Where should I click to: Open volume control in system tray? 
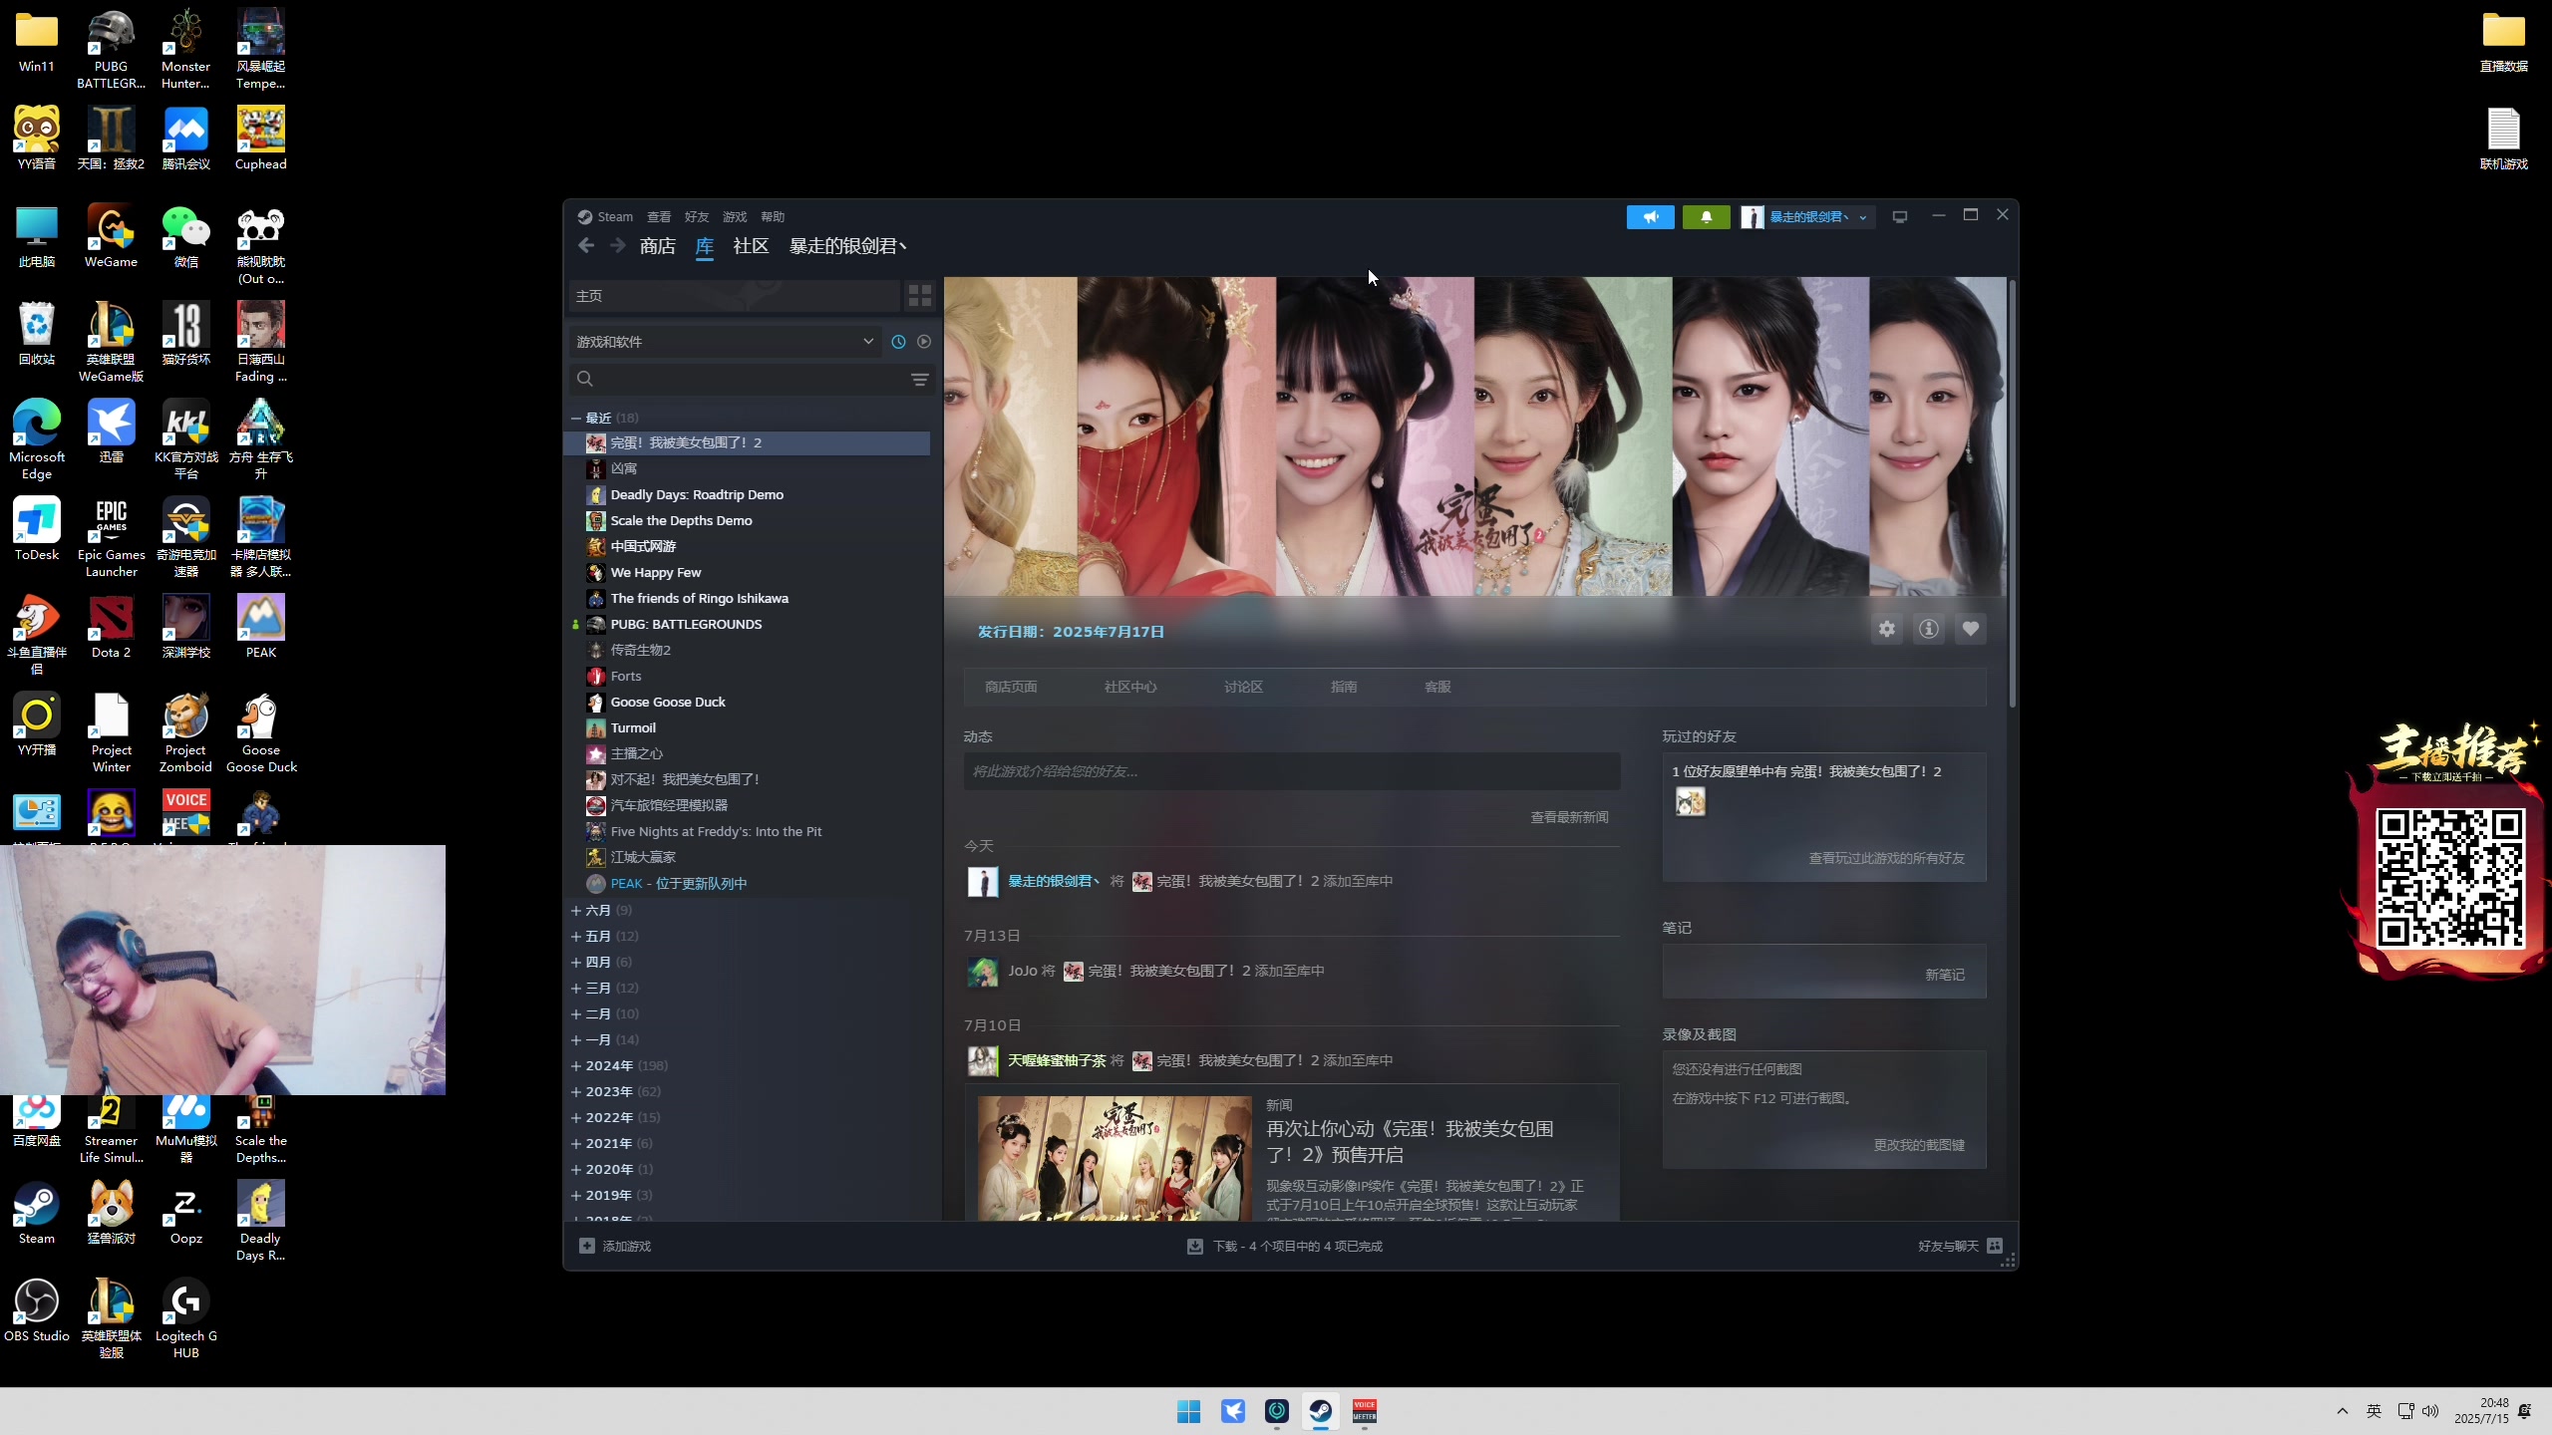[x=2430, y=1411]
